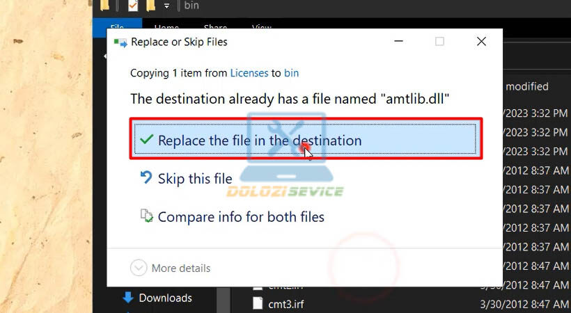Viewport: 571px width, 313px height.
Task: Close the Replace or Skip Files dialog
Action: point(481,42)
